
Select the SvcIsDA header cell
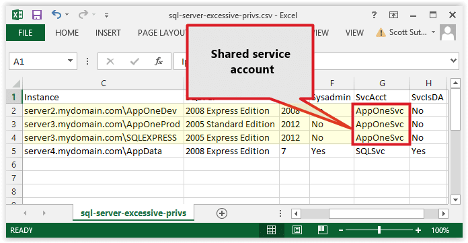(x=428, y=97)
